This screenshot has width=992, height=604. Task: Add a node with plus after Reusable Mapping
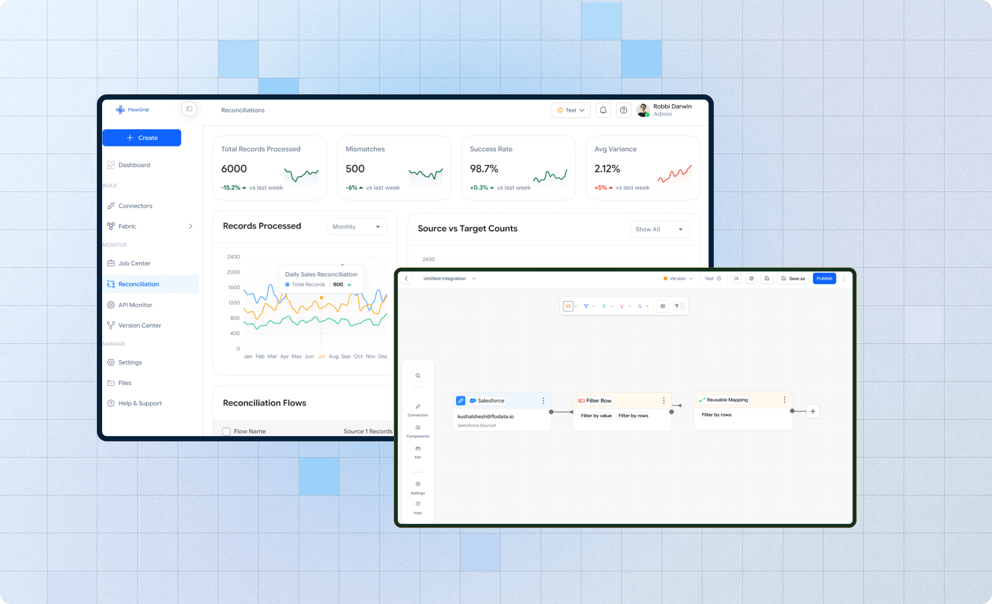[x=813, y=411]
